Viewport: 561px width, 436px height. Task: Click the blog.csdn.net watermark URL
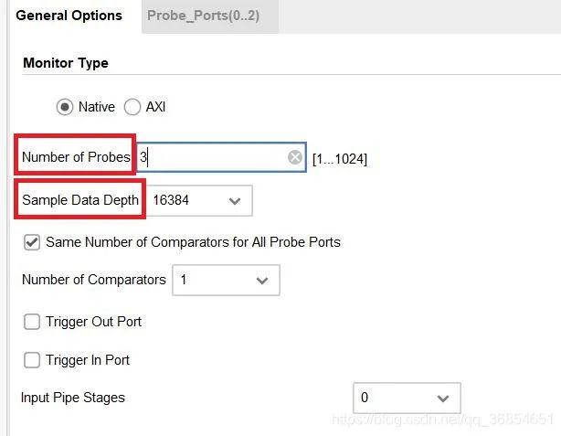pyautogui.click(x=443, y=420)
